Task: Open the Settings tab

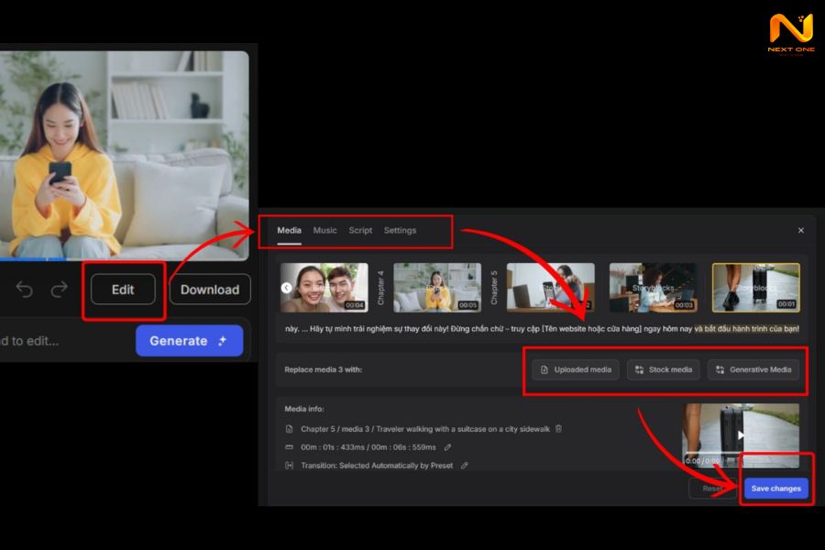Action: pyautogui.click(x=400, y=231)
